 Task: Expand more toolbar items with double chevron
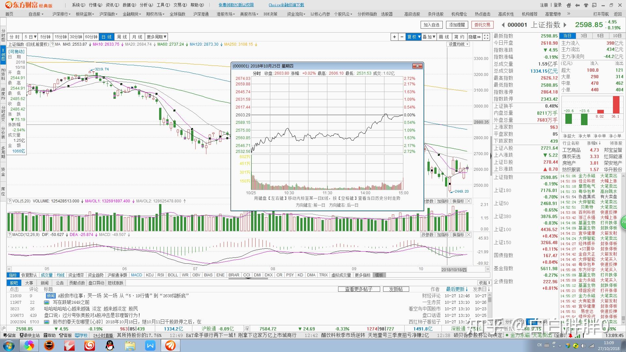pyautogui.click(x=569, y=14)
